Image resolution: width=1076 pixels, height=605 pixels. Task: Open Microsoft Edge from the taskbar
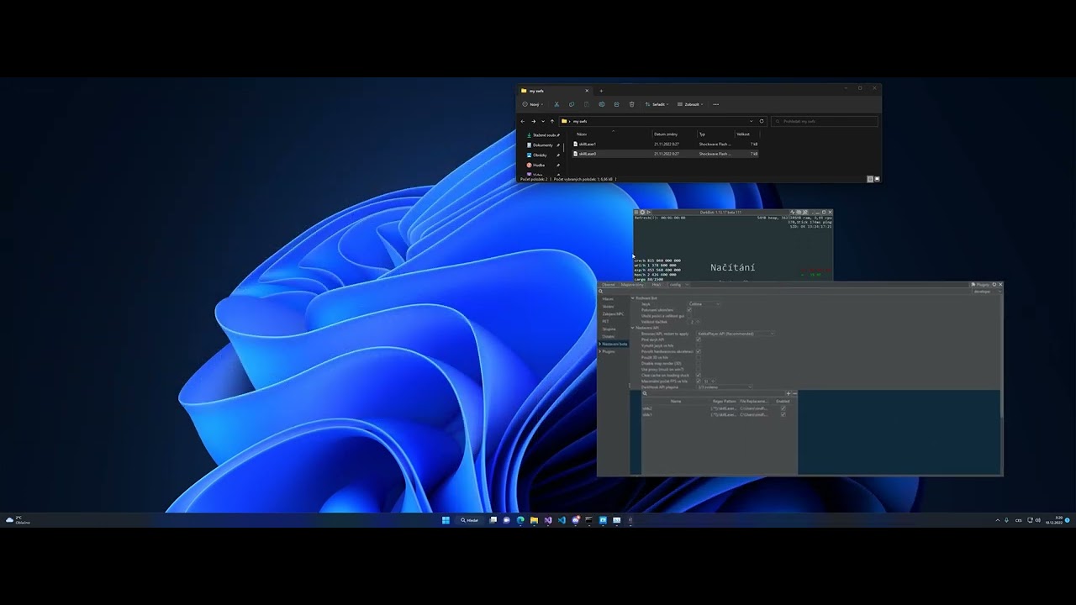pos(520,520)
